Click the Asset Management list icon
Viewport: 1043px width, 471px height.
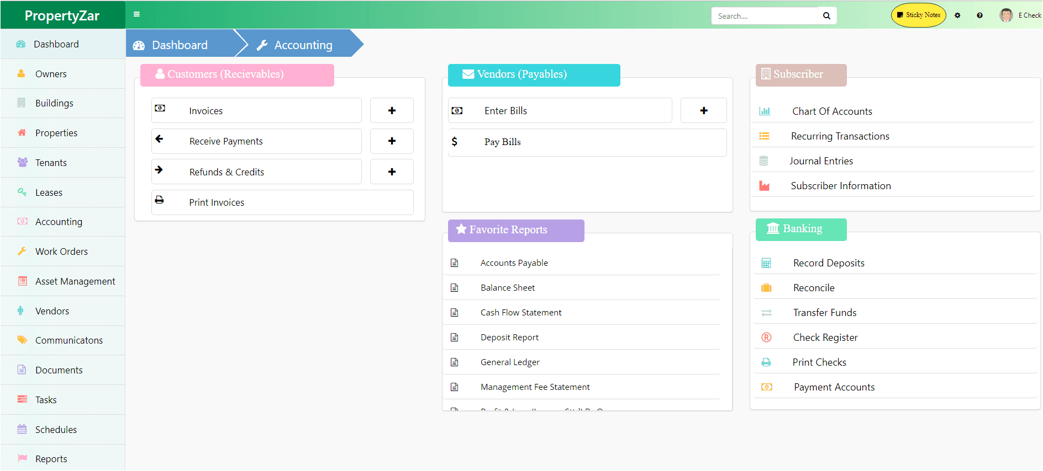tap(22, 281)
